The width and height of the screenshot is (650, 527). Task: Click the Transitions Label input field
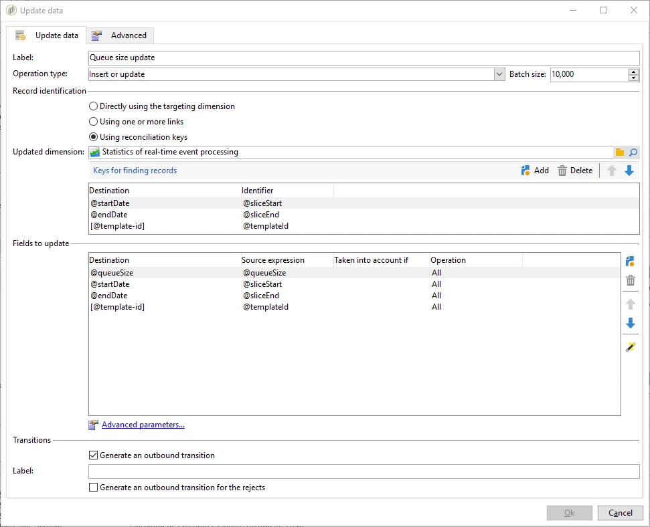(364, 471)
